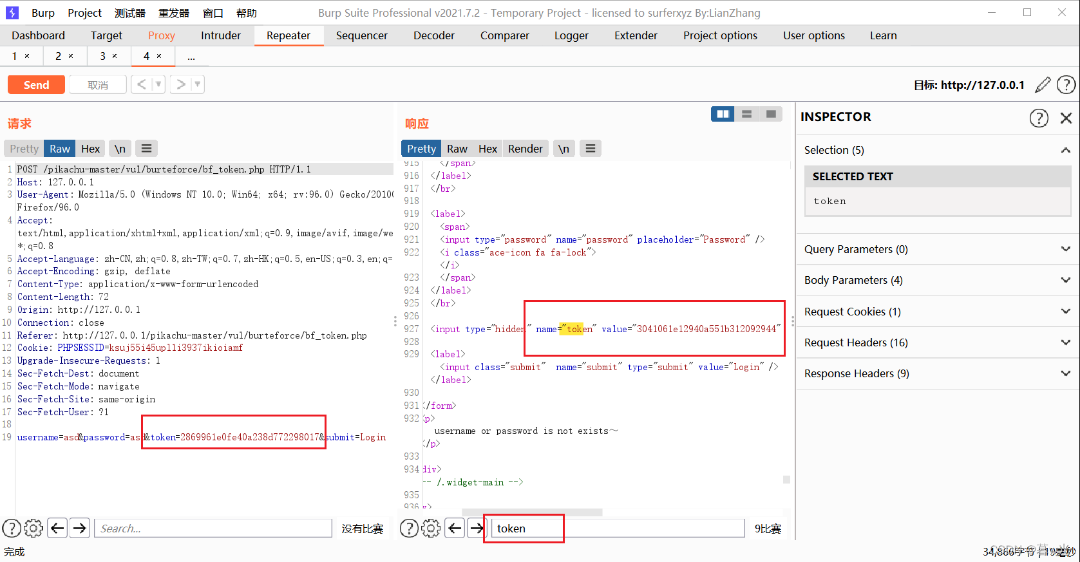Toggle response non-printable characters \n
Image resolution: width=1080 pixels, height=562 pixels.
pyautogui.click(x=564, y=149)
